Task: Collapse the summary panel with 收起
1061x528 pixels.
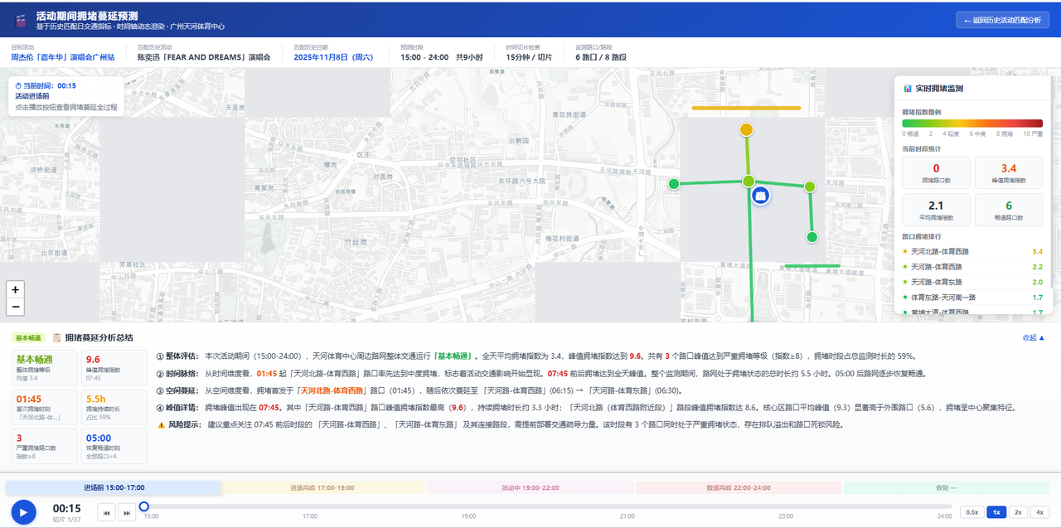Action: click(1034, 337)
